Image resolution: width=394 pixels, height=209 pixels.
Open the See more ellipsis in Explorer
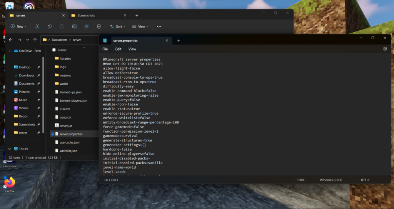click(159, 26)
